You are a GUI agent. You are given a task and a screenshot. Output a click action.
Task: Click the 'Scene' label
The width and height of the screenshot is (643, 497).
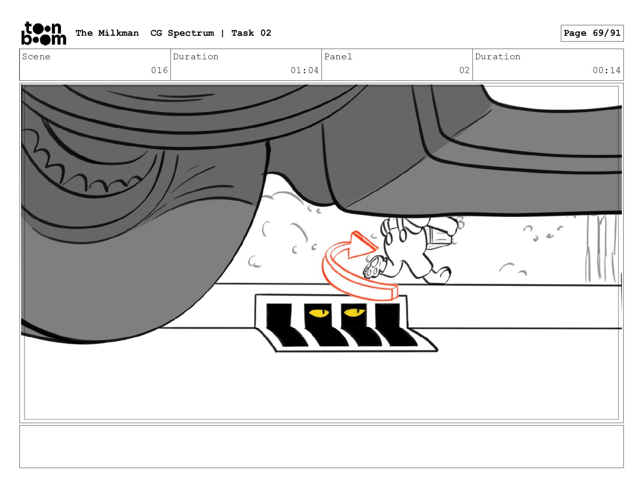36,56
